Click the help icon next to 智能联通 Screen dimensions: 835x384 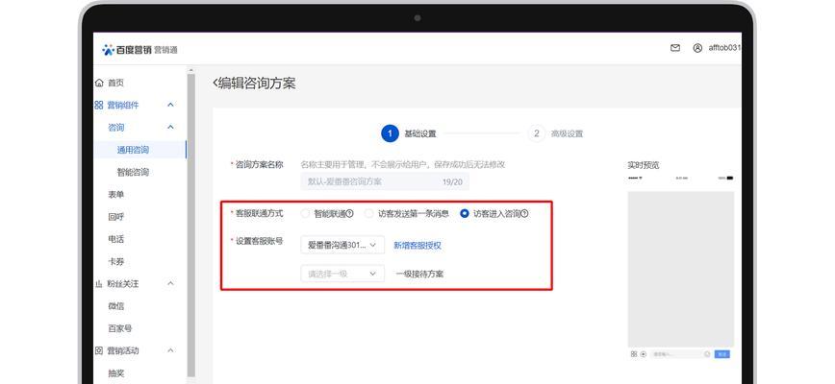[x=350, y=214]
